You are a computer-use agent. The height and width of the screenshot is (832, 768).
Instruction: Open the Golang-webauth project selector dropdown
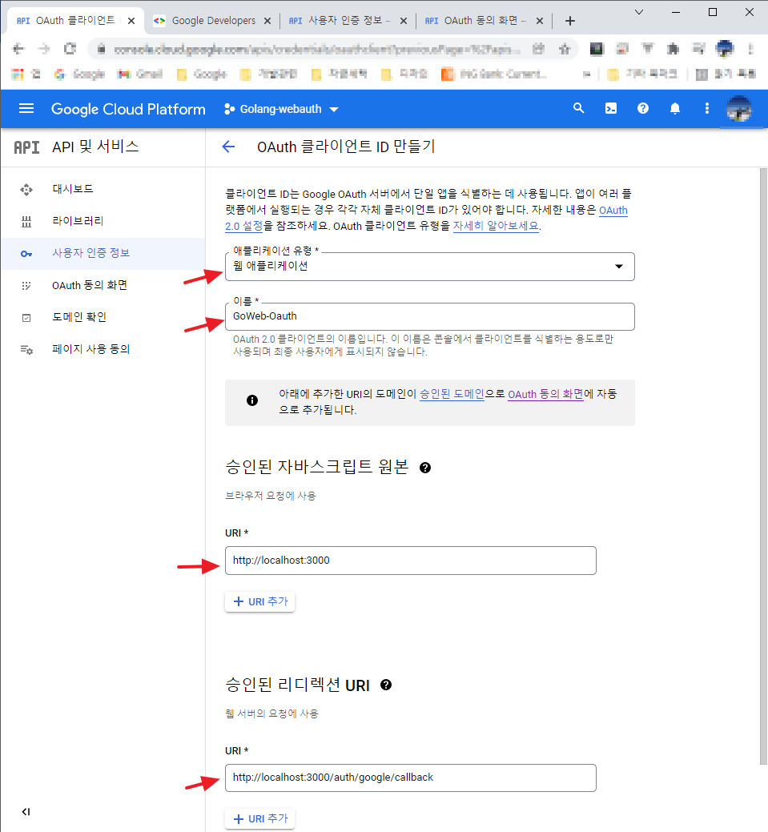click(281, 110)
